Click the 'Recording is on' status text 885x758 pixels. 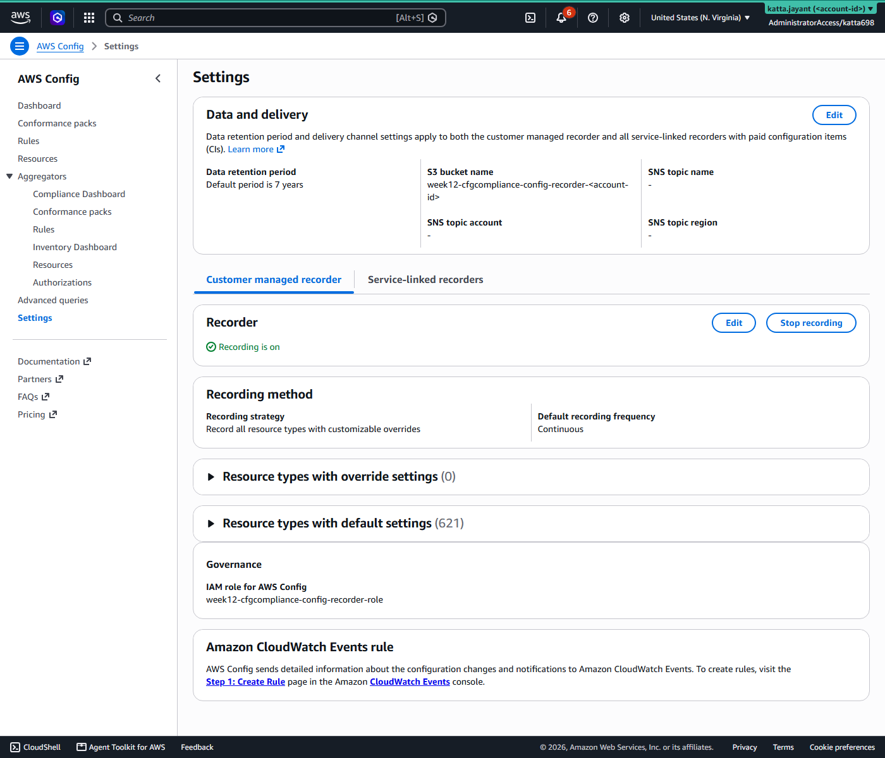point(249,347)
